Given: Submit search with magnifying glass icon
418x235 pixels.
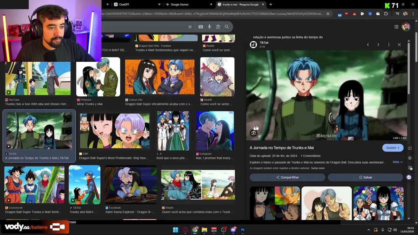Looking at the screenshot, I should [227, 27].
